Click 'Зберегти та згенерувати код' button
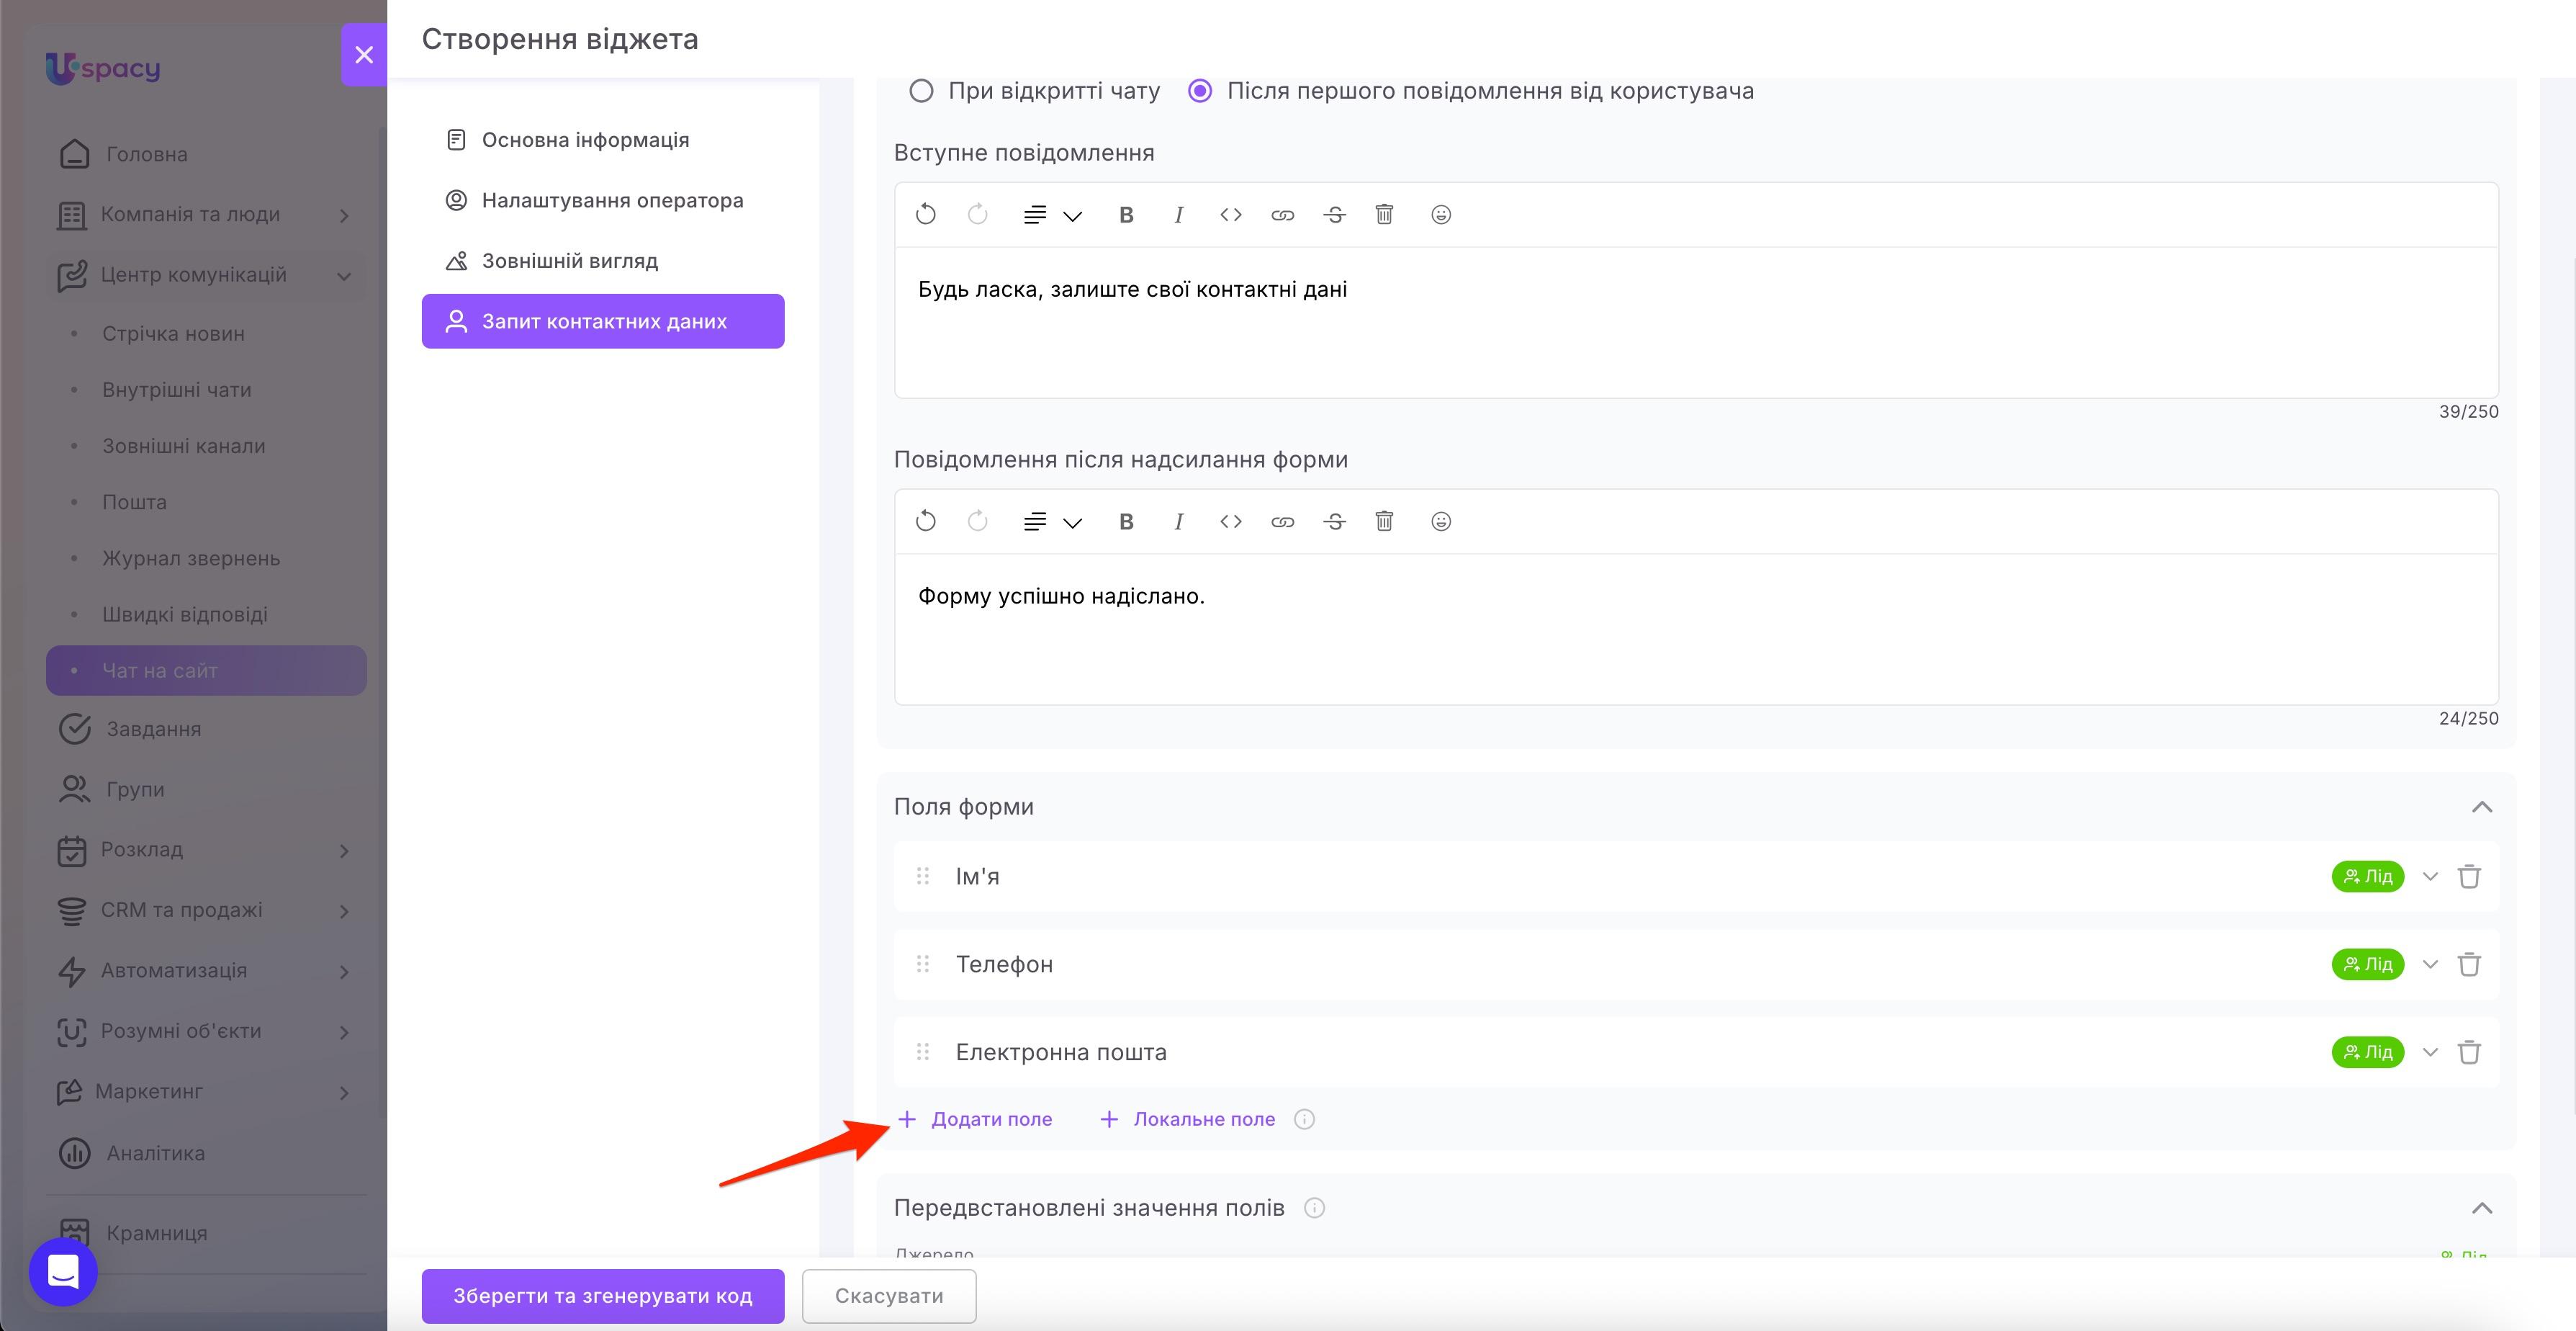Image resolution: width=2576 pixels, height=1331 pixels. click(603, 1296)
